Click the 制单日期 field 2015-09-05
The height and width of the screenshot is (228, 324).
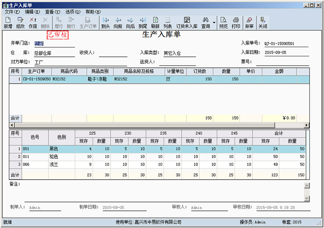(x=124, y=208)
